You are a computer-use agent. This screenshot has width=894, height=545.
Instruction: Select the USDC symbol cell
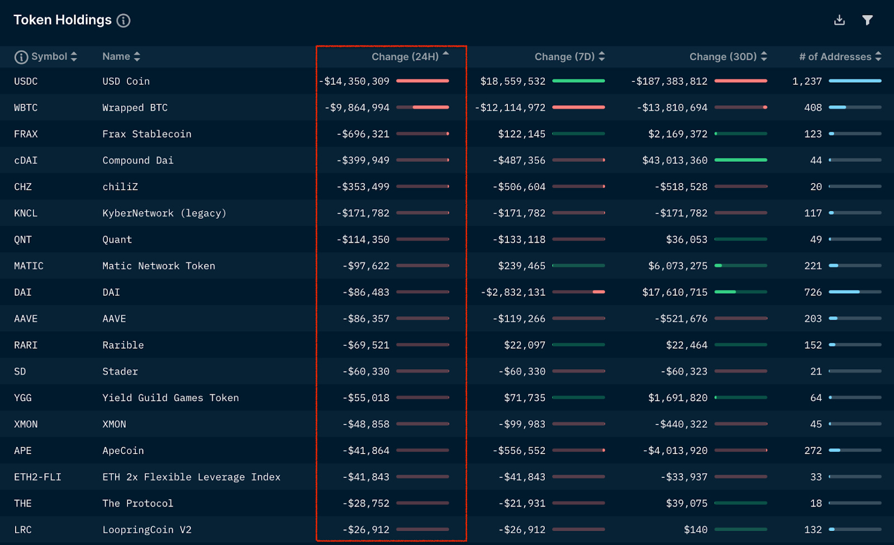[26, 81]
